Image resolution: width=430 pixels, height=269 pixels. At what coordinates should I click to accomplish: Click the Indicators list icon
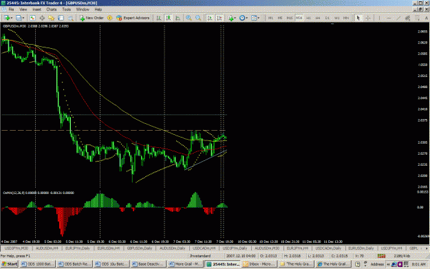(231, 18)
